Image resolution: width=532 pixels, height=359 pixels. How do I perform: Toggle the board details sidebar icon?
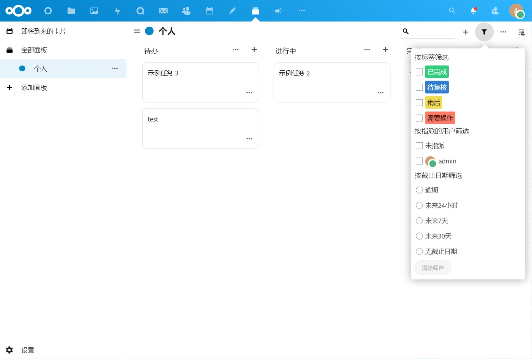[521, 32]
